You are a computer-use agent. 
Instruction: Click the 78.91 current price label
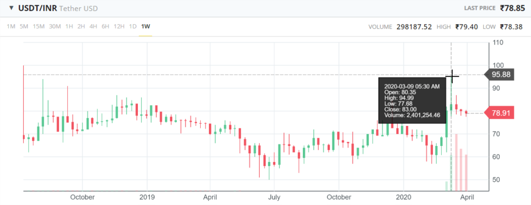500,113
